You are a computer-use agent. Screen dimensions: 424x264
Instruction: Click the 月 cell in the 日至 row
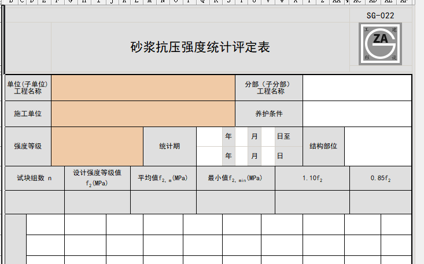pyautogui.click(x=255, y=136)
